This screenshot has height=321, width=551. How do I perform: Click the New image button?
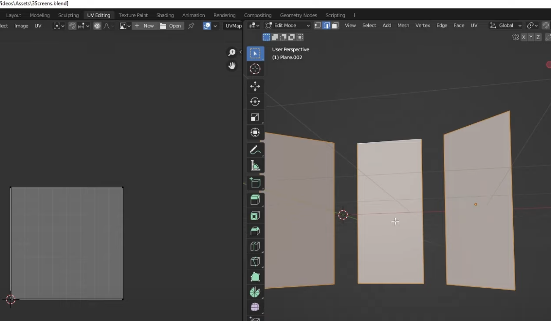(144, 26)
